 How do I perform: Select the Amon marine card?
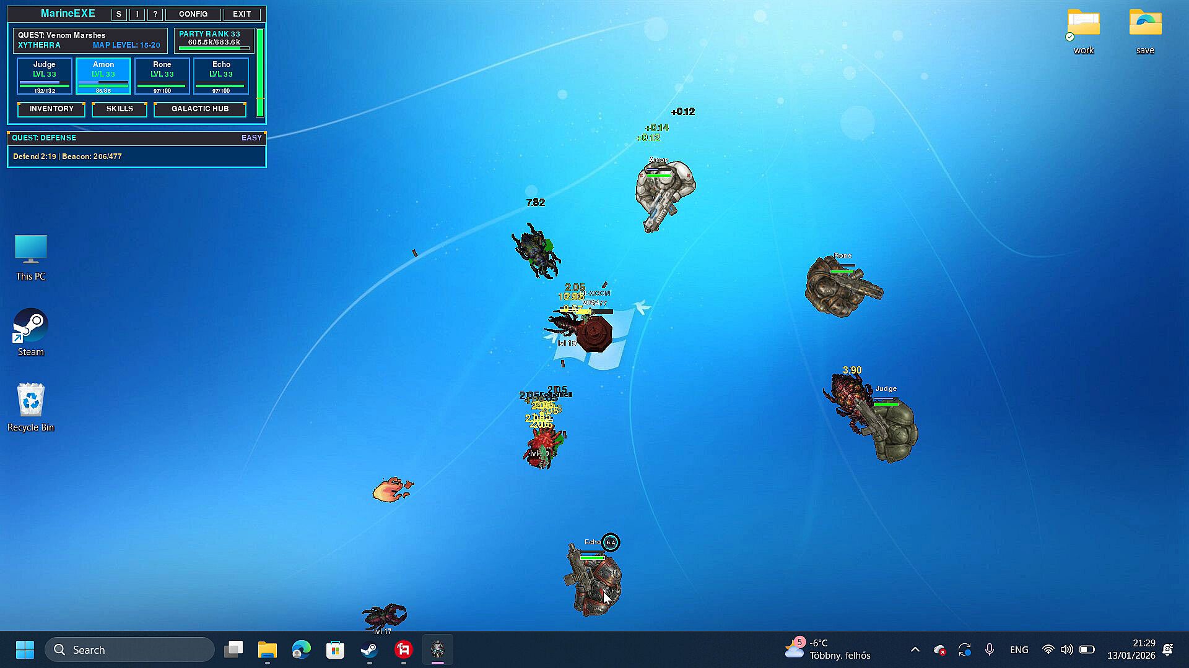tap(103, 76)
